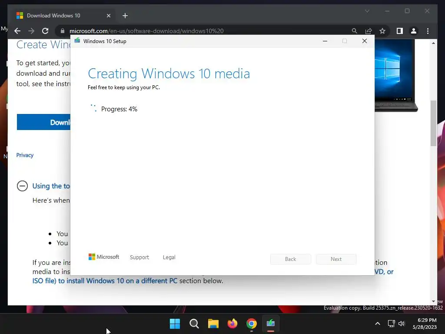Viewport: 445px width, 334px height.
Task: Open the Windows Start menu
Action: coord(175,324)
